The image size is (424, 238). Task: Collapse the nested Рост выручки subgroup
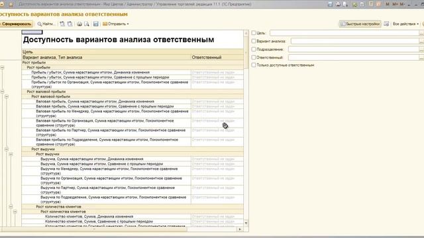pos(11,154)
